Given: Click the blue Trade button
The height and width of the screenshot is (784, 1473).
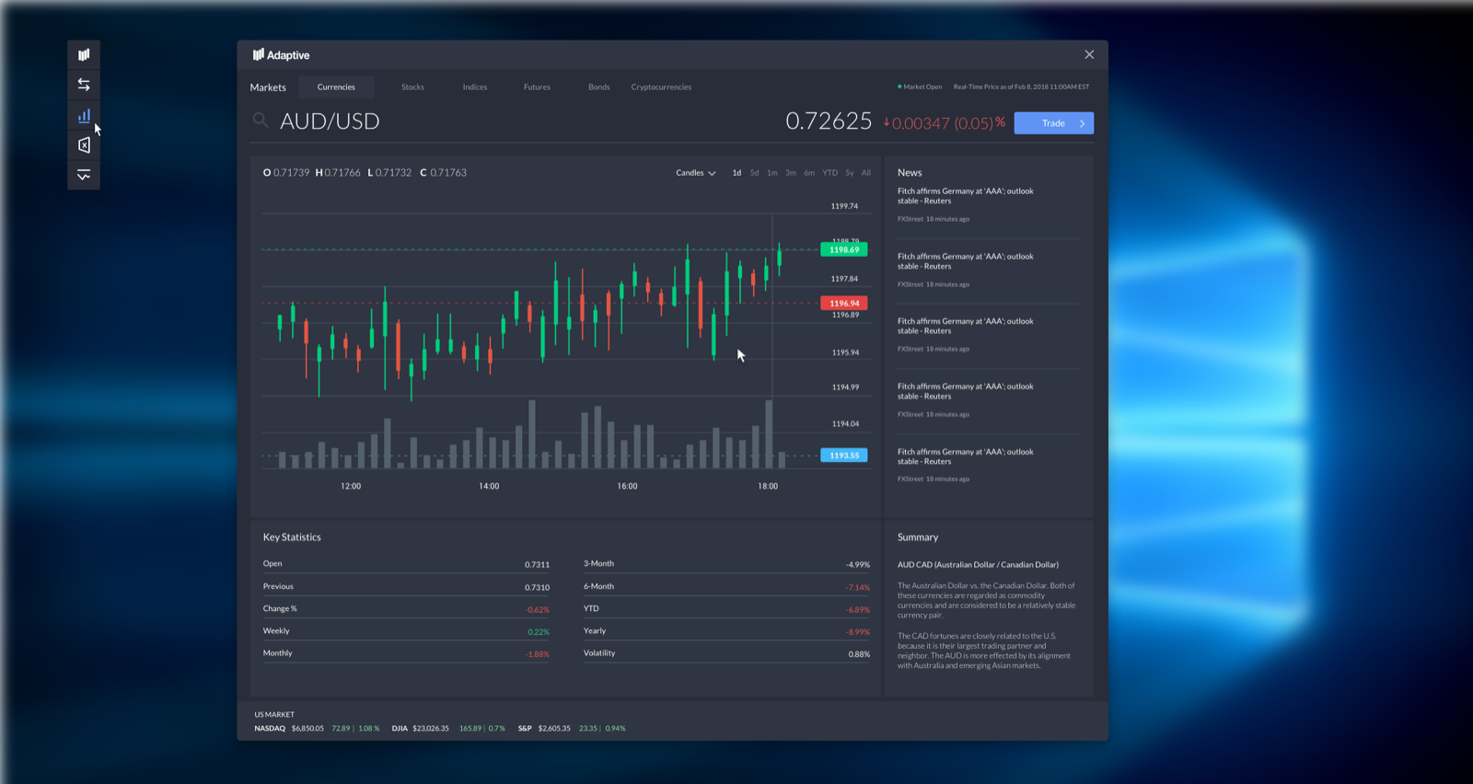Looking at the screenshot, I should [x=1054, y=123].
